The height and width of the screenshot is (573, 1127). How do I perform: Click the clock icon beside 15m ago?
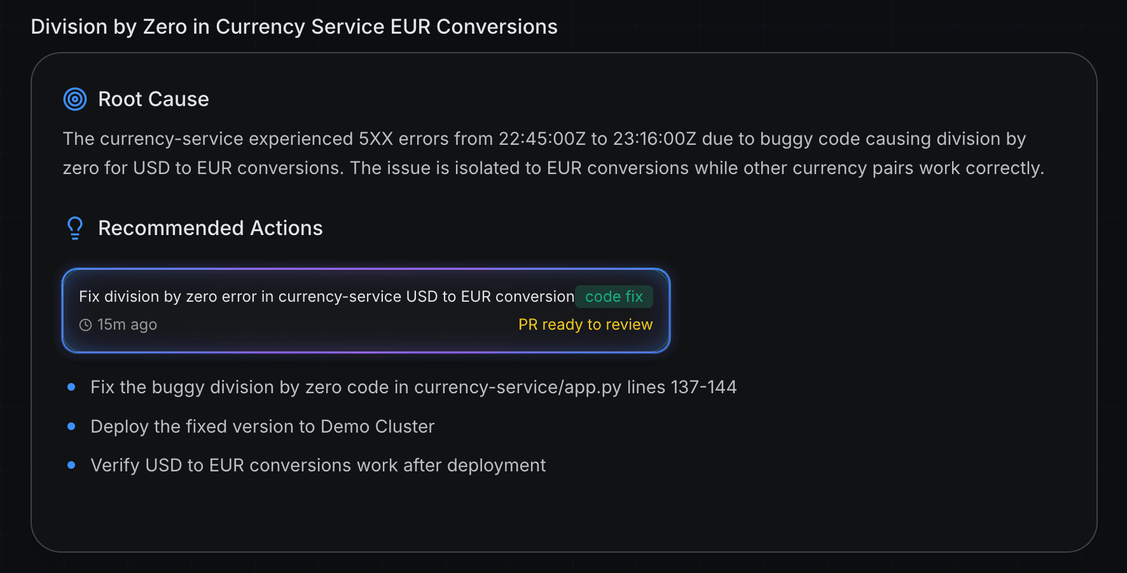coord(85,325)
